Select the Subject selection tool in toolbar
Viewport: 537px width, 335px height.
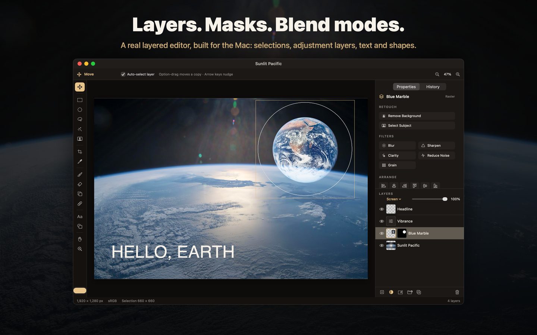(x=80, y=139)
